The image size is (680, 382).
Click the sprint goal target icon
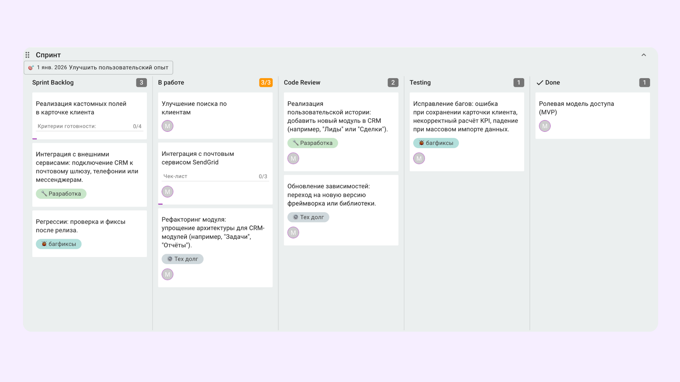point(31,68)
